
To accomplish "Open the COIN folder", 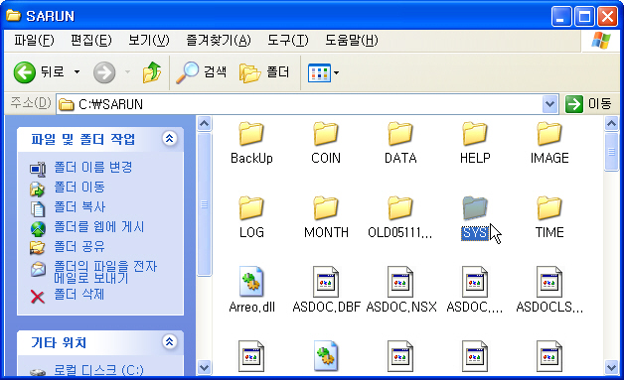I will pos(326,143).
